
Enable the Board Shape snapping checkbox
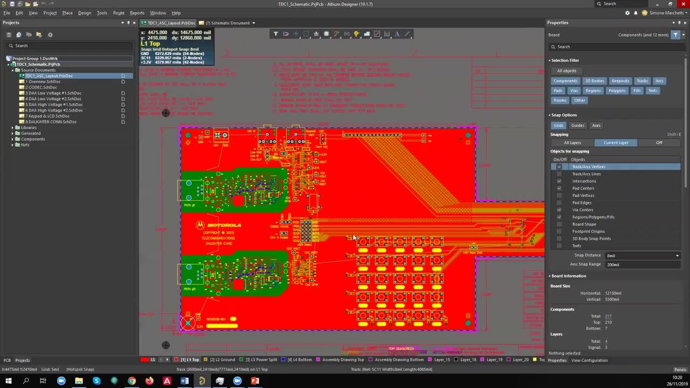(559, 224)
